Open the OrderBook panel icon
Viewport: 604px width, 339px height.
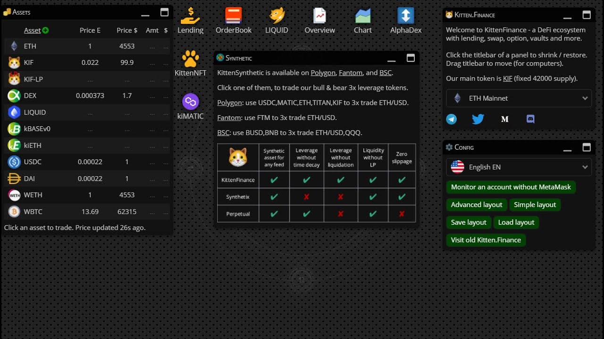pyautogui.click(x=234, y=16)
